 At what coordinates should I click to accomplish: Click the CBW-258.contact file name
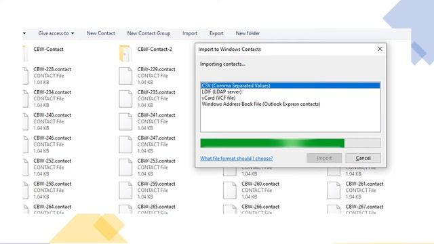(52, 184)
